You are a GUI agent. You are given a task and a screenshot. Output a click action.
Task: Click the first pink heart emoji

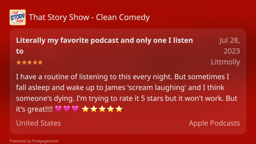pos(58,109)
